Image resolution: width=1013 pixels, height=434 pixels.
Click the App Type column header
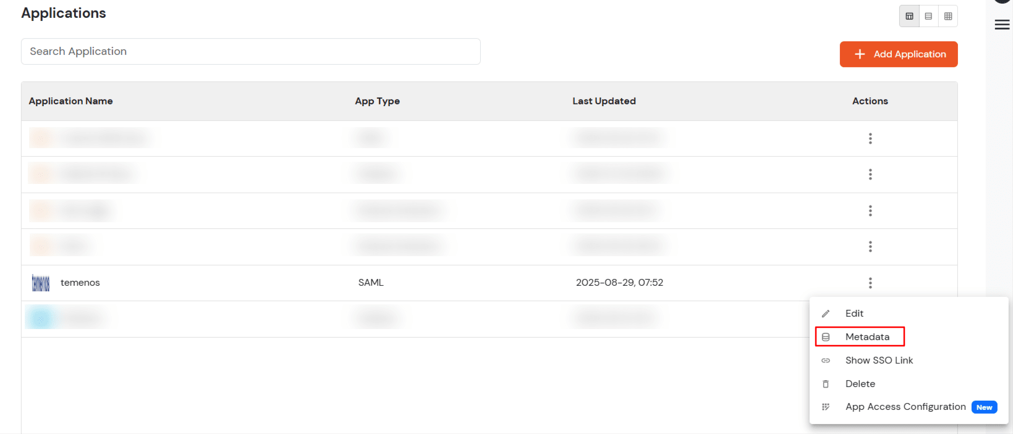[x=377, y=101]
